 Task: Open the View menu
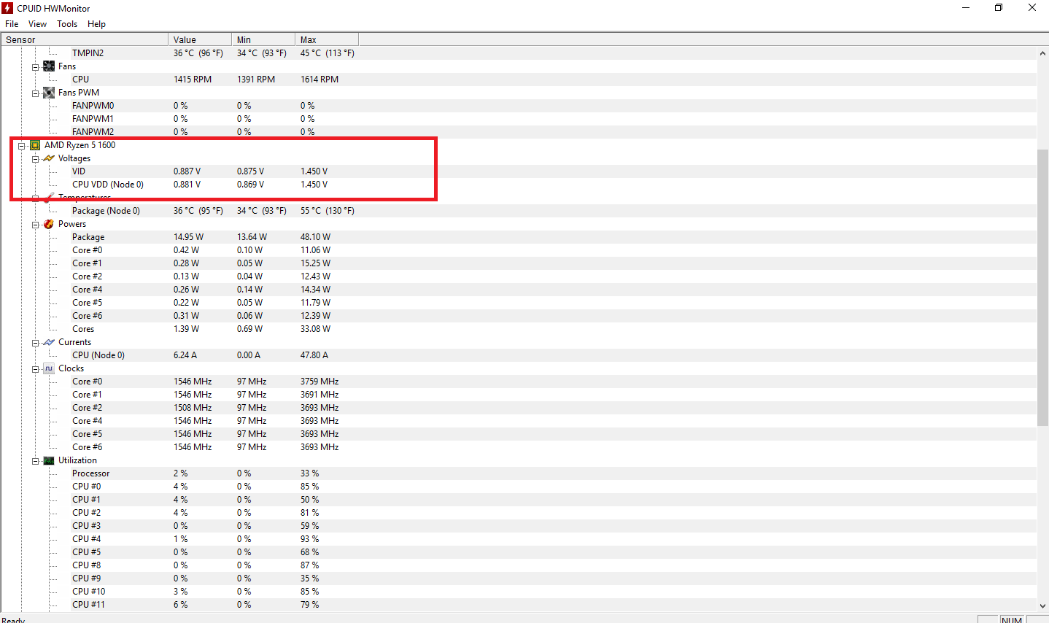point(37,24)
